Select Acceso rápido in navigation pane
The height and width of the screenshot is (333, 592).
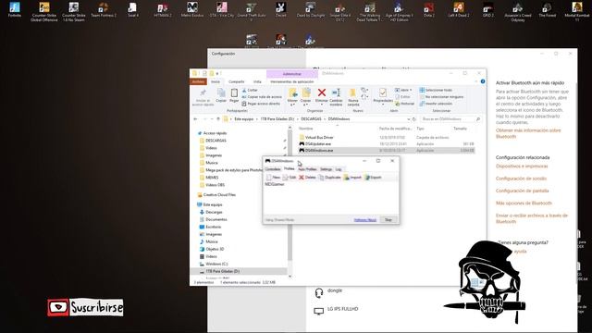click(215, 133)
